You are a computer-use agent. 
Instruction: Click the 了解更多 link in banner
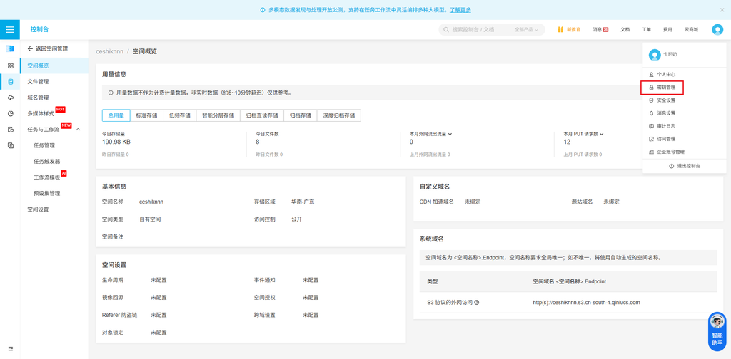pyautogui.click(x=460, y=10)
